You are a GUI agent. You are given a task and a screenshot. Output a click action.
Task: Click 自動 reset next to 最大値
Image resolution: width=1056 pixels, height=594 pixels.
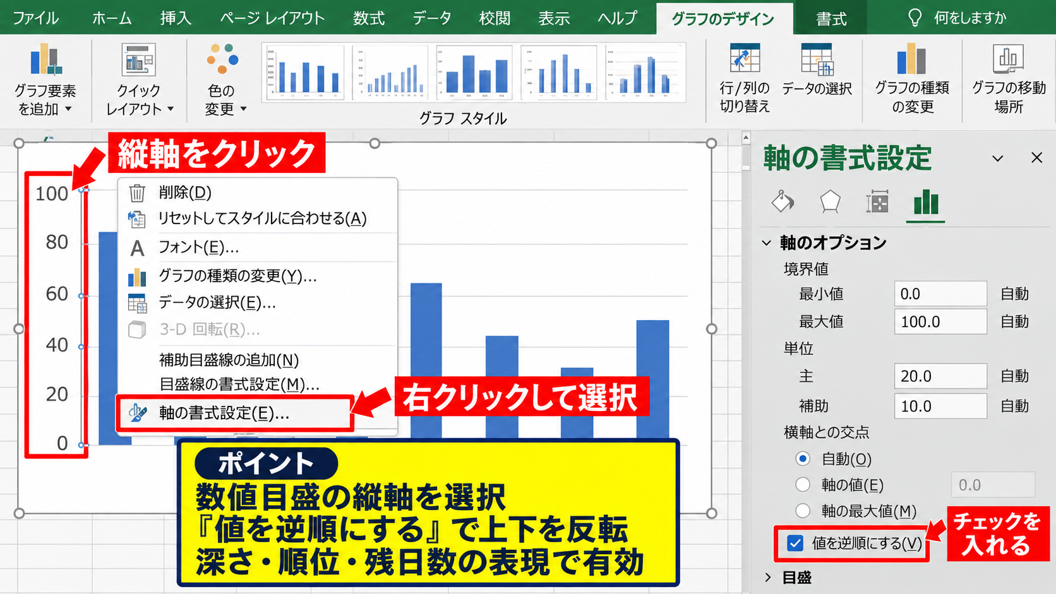coord(1014,321)
